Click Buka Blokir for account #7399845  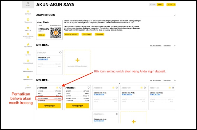pos(99,94)
